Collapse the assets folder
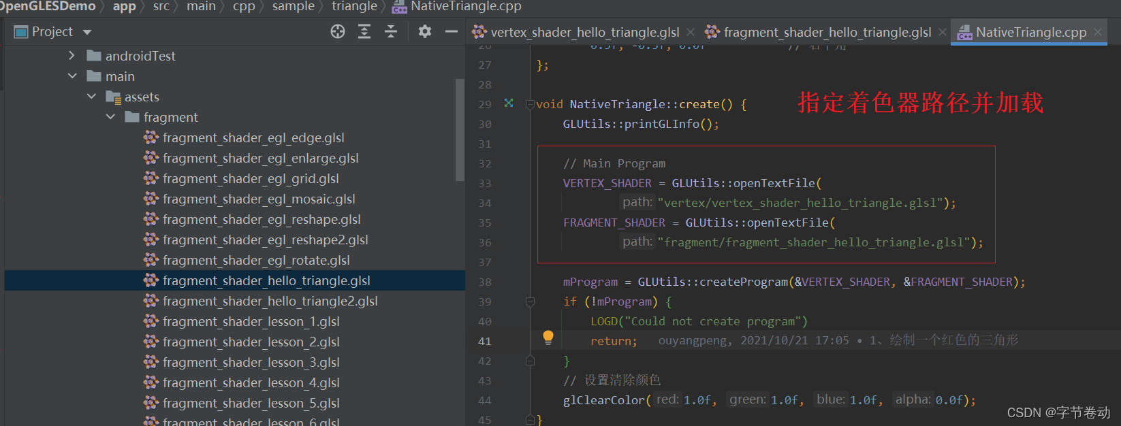1121x426 pixels. (91, 97)
